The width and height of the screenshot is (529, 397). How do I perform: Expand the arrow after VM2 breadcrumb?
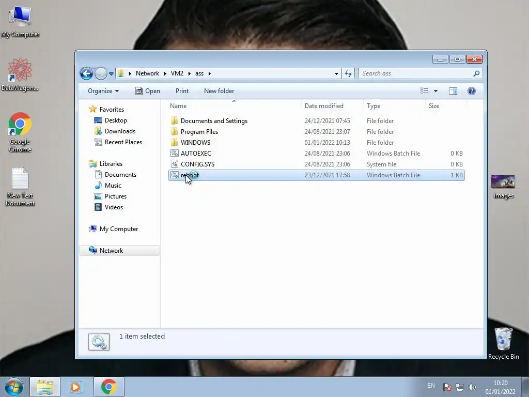tap(190, 73)
